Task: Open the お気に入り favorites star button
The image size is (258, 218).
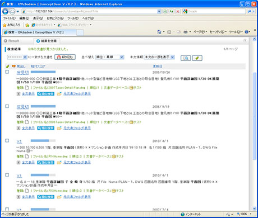Action: point(12,25)
